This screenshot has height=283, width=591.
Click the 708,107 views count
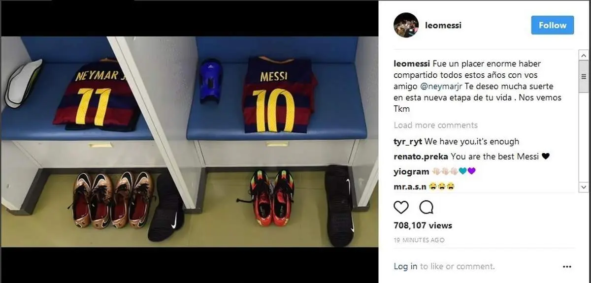pyautogui.click(x=423, y=226)
